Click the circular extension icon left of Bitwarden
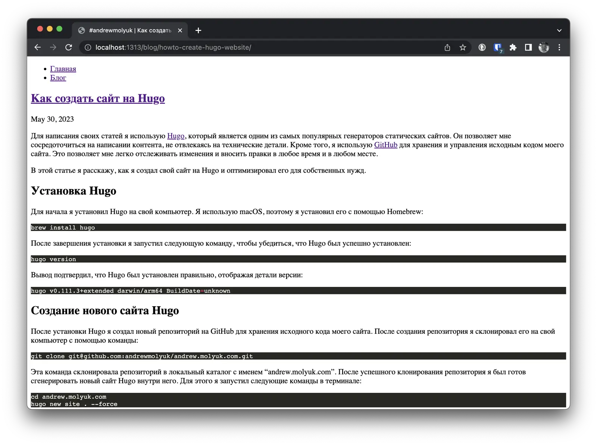The image size is (597, 445). click(482, 47)
